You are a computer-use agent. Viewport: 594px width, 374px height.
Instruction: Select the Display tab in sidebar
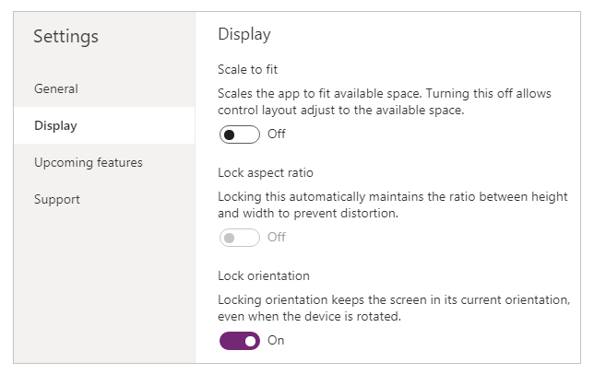coord(55,125)
